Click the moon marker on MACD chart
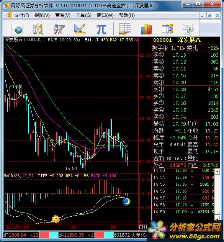Image resolution: width=224 pixels, height=242 pixels. pos(126,202)
